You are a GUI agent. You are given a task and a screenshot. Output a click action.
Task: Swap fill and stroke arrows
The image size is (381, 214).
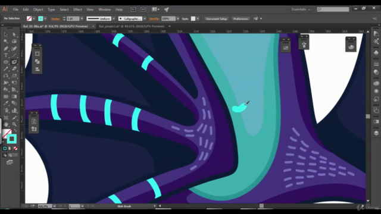coord(15,131)
